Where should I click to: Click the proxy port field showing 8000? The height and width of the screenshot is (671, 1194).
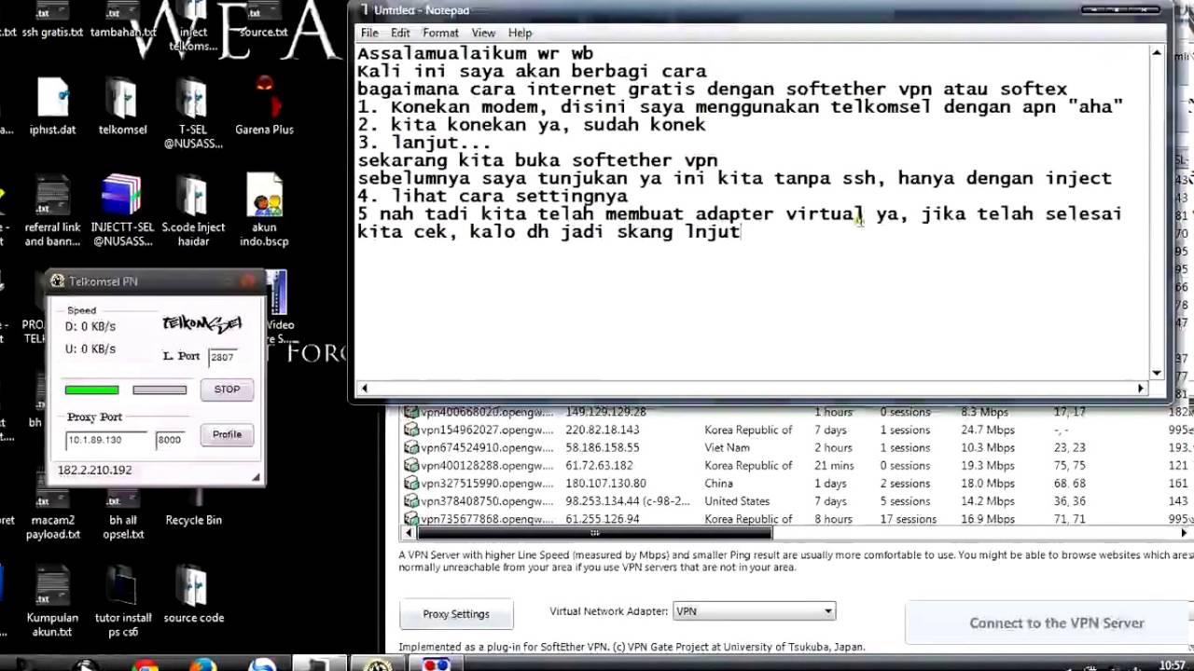point(169,439)
